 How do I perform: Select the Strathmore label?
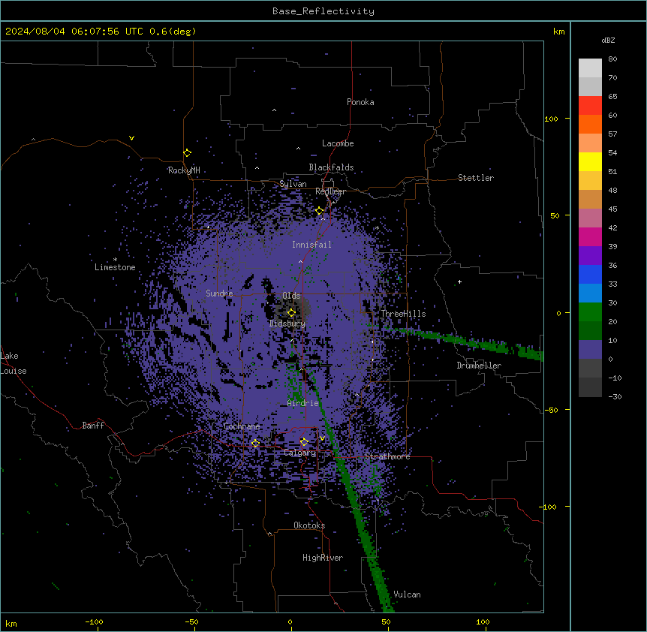387,456
